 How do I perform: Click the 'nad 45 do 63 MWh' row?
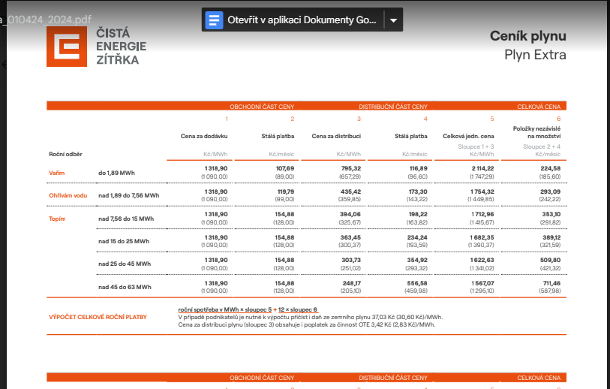125,287
